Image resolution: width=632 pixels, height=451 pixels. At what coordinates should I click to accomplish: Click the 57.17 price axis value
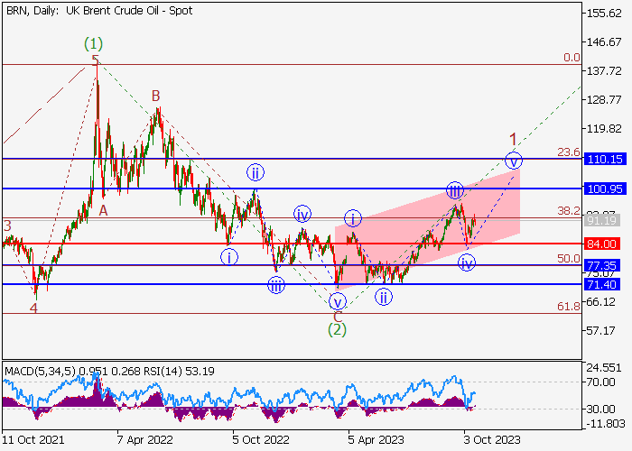point(601,331)
